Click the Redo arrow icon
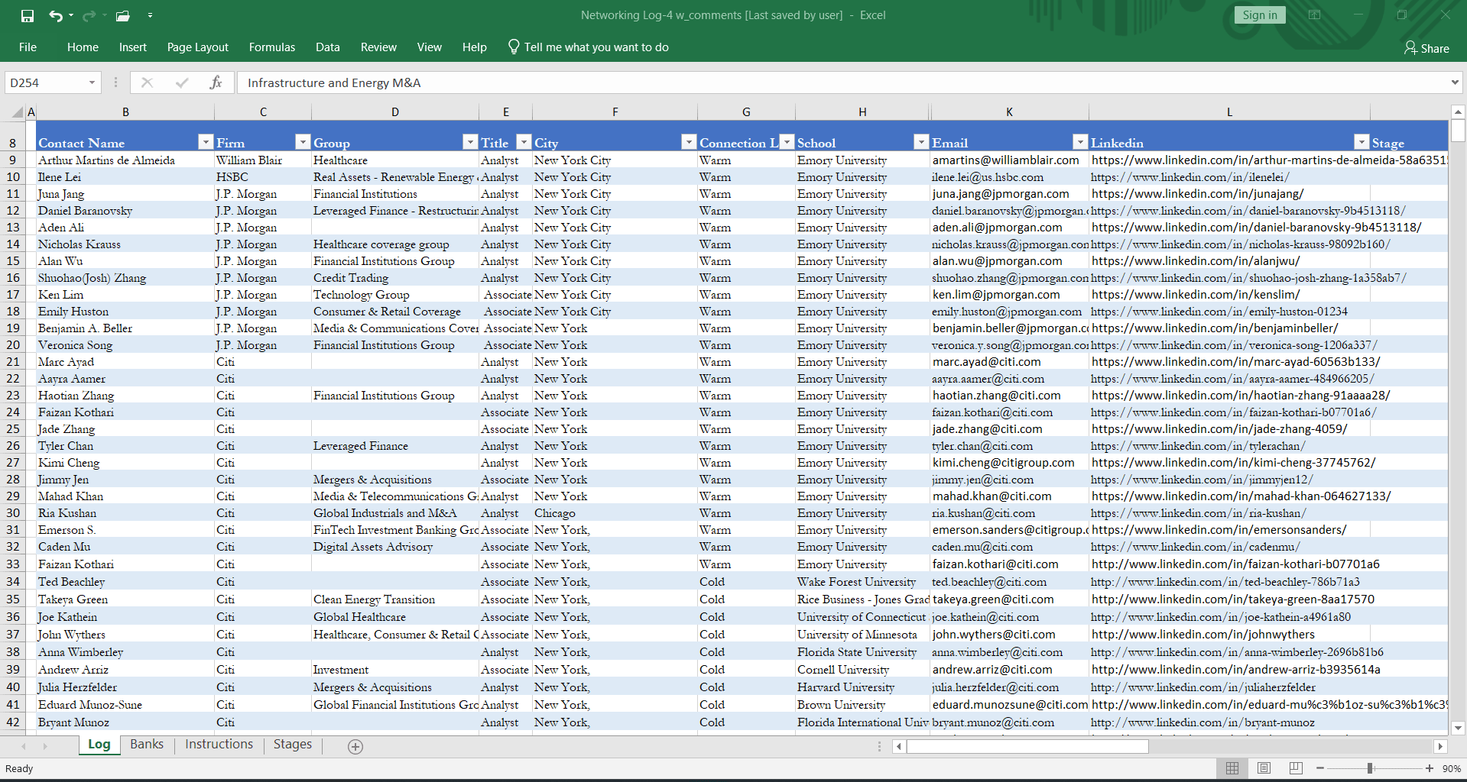Viewport: 1467px width, 782px height. [x=89, y=15]
